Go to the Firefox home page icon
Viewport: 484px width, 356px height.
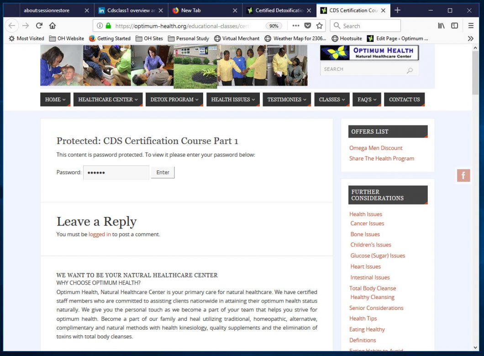coord(53,26)
